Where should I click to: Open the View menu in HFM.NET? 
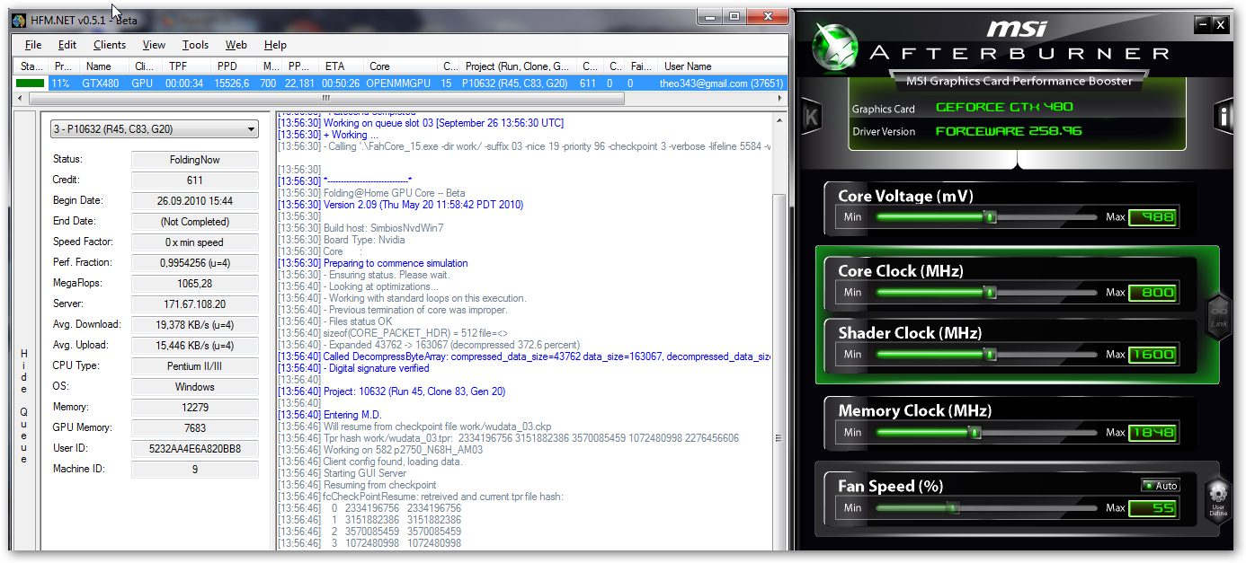[154, 45]
